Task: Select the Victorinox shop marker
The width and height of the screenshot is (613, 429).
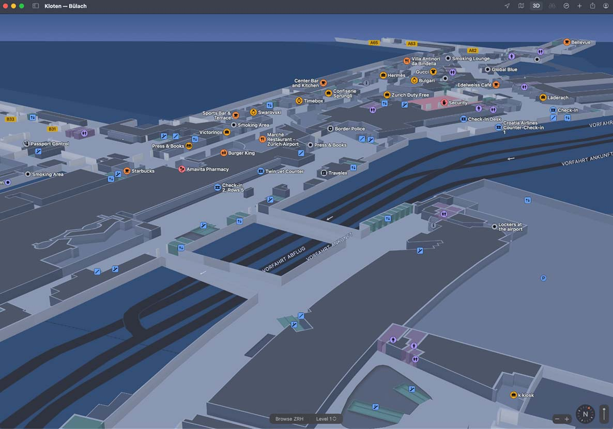Action: [227, 132]
